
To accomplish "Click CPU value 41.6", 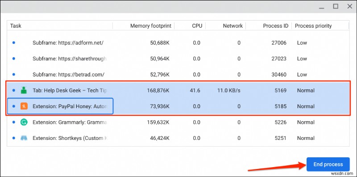I will pyautogui.click(x=195, y=90).
